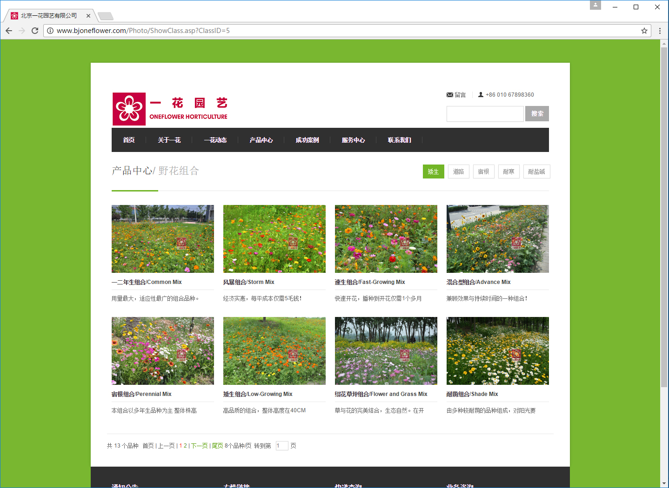
Task: Select the 矮生 category filter
Action: tap(433, 171)
